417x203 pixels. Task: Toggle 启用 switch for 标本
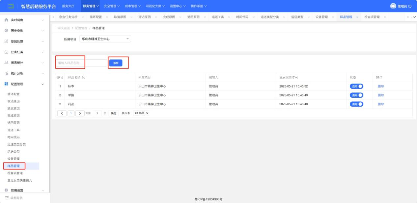click(x=356, y=86)
